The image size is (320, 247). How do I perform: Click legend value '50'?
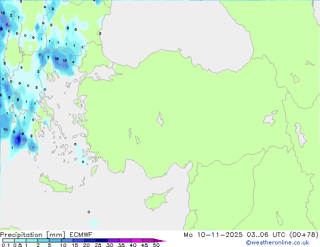pyautogui.click(x=156, y=245)
